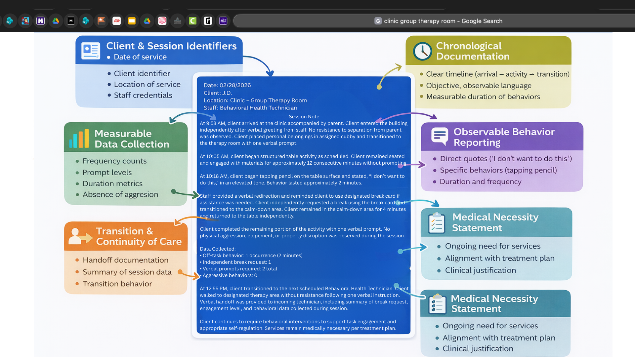
Task: Open the green C pinned tab
Action: pos(192,21)
